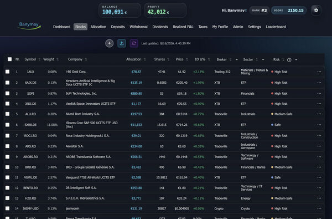Click the purple refresh prices icon
Screen dimensions: 332x219
[134, 43]
